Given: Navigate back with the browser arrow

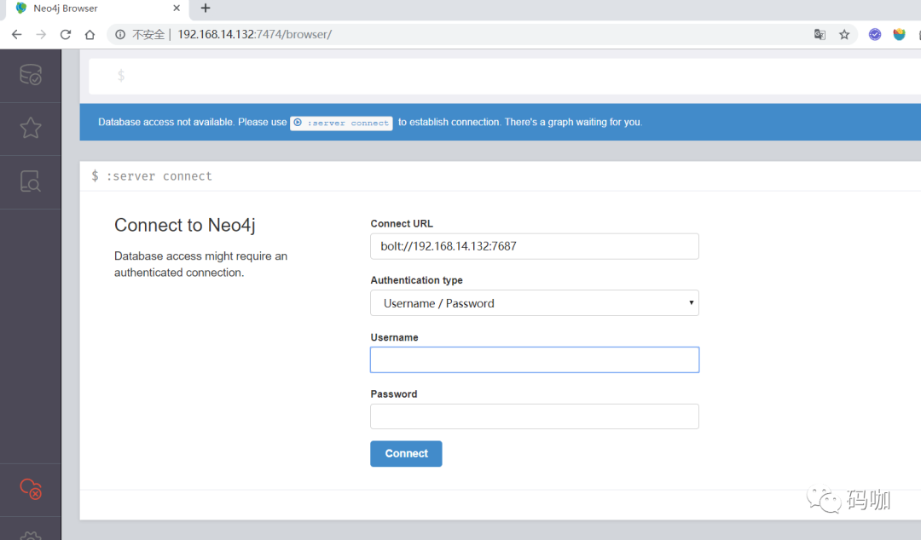Looking at the screenshot, I should (16, 35).
